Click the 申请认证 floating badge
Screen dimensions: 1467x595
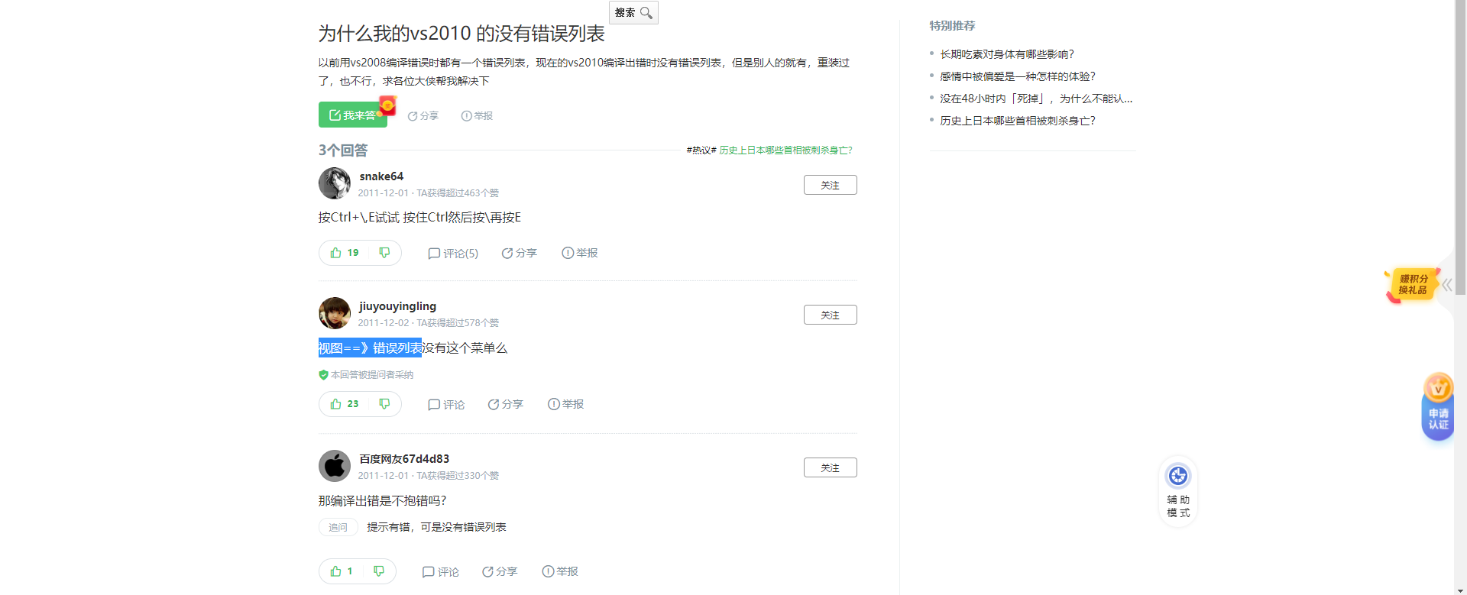[1438, 406]
